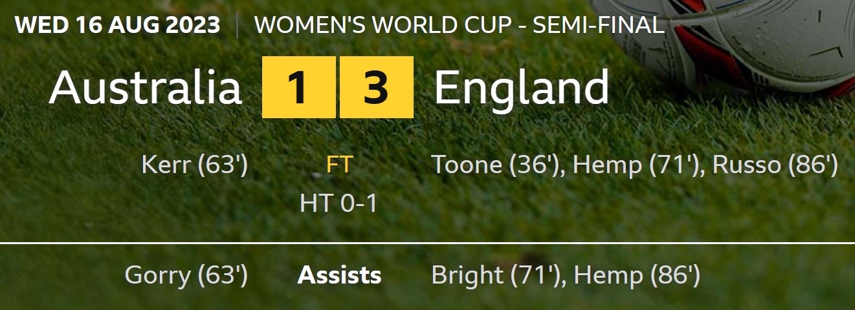Click the HT 0-1 half-time score

339,203
